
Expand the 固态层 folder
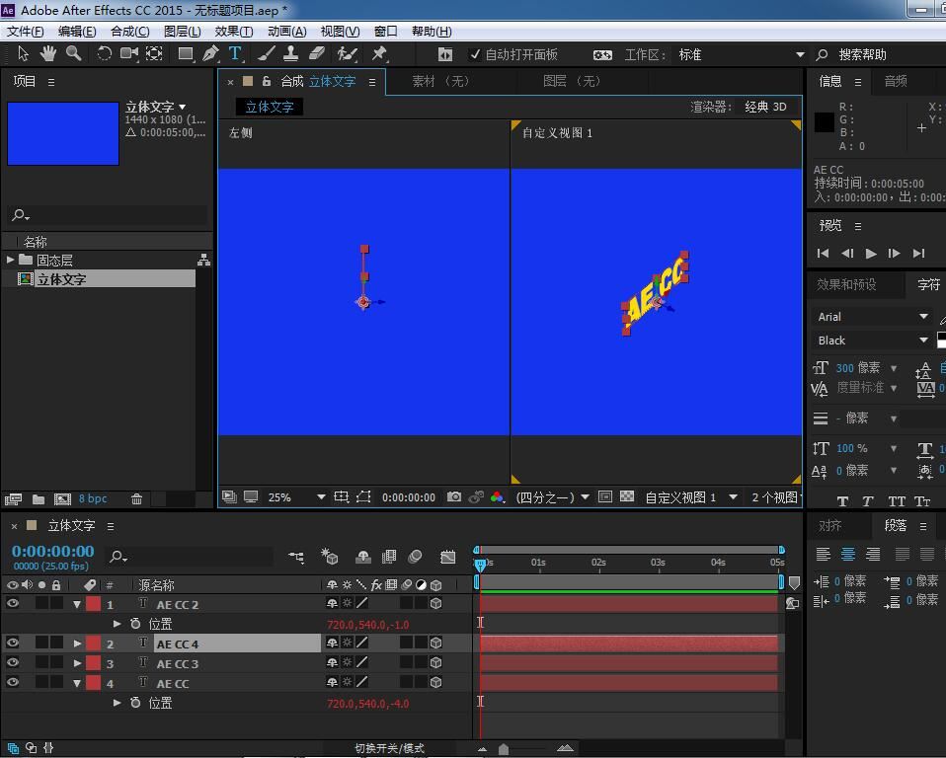click(10, 260)
